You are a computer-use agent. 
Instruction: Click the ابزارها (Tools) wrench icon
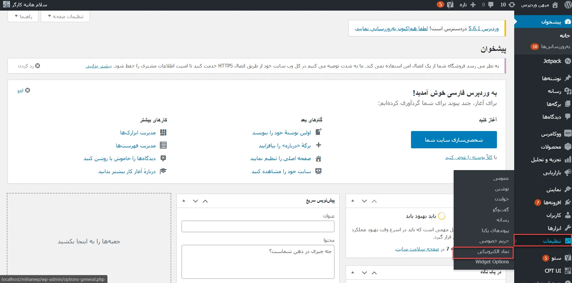568,228
